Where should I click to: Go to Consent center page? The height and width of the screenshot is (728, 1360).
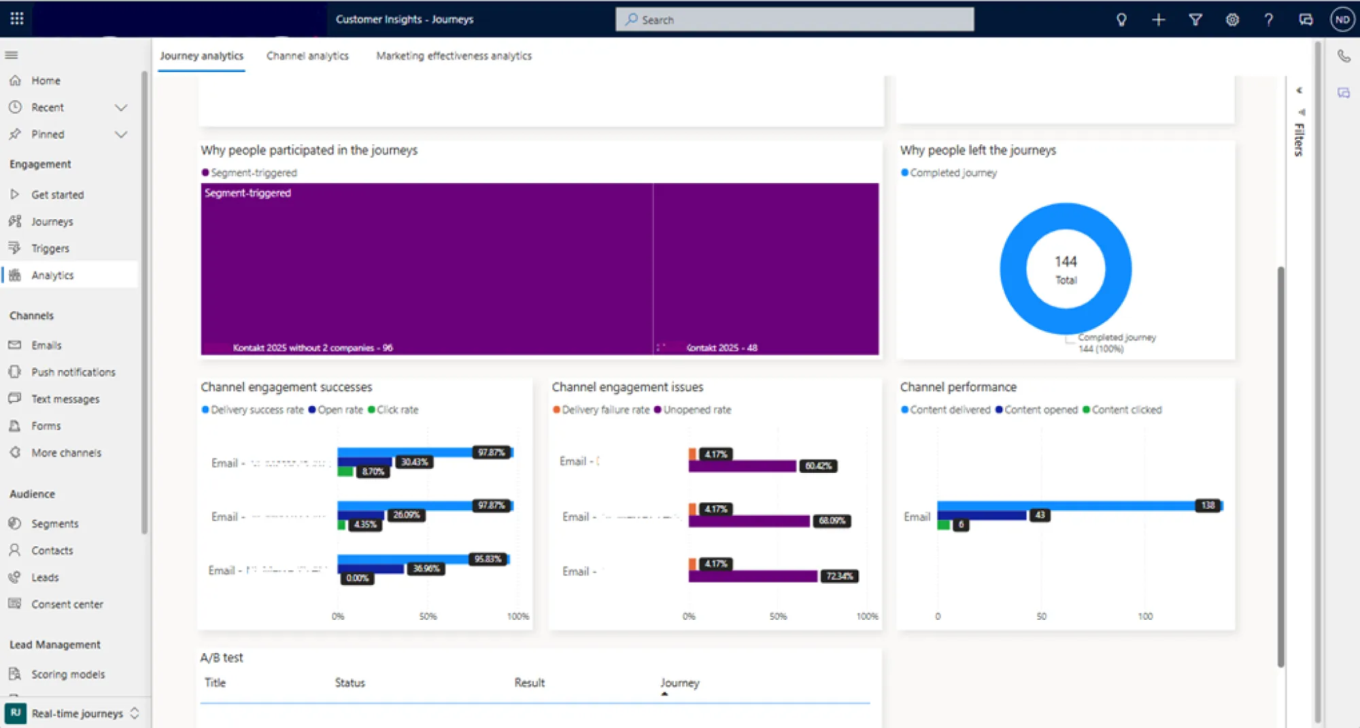coord(67,604)
